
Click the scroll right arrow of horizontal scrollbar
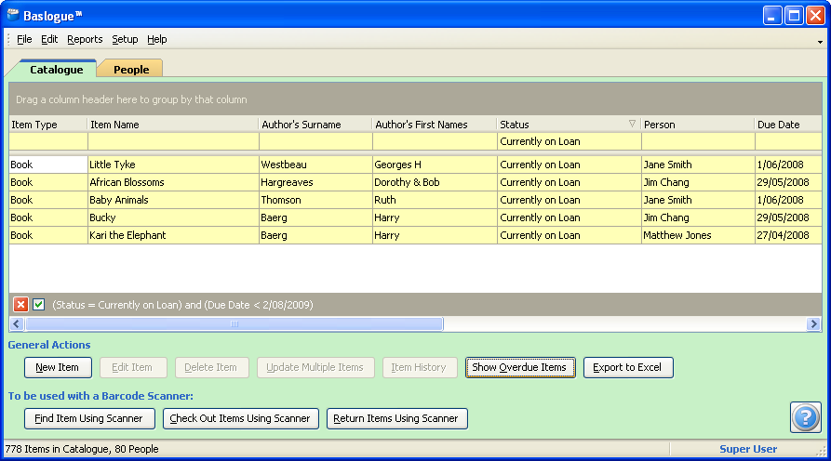coord(813,324)
